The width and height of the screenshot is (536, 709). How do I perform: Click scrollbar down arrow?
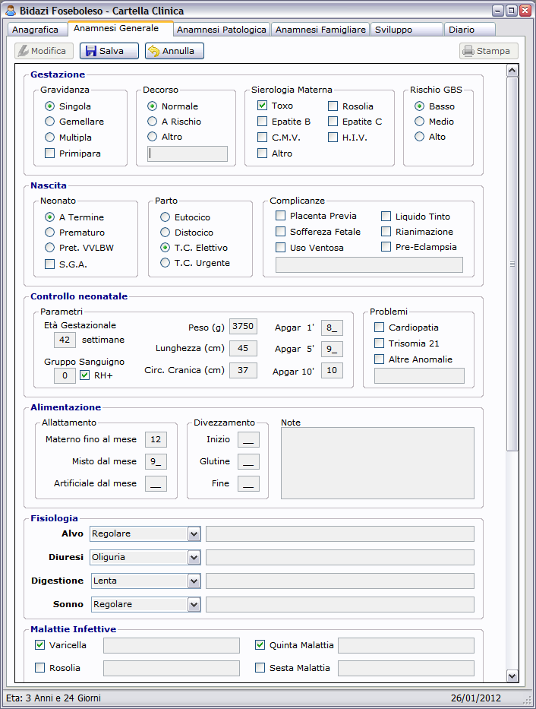512,676
